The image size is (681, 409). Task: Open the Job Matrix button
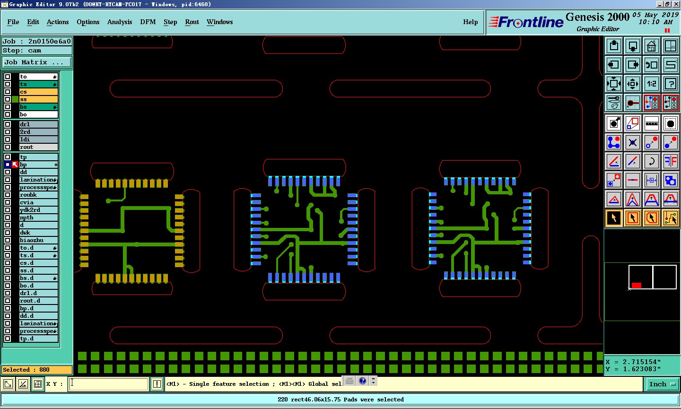click(x=37, y=62)
